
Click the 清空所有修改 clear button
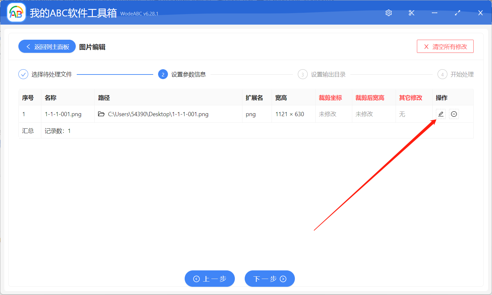pos(445,46)
